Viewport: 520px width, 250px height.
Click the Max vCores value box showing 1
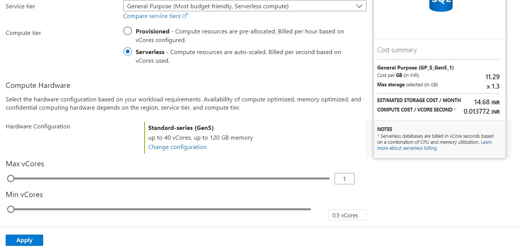coord(344,179)
